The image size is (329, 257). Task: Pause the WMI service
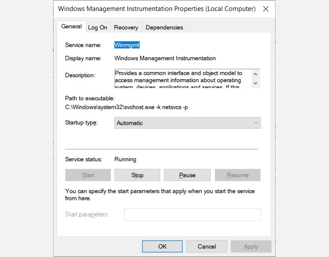tap(187, 175)
